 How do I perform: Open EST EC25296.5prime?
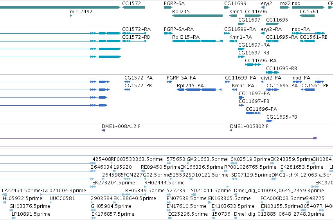[188, 214]
